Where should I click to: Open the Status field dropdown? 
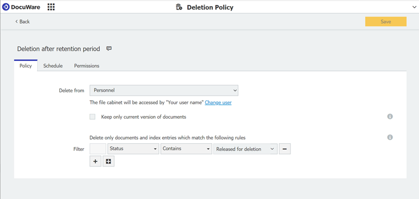(x=134, y=149)
